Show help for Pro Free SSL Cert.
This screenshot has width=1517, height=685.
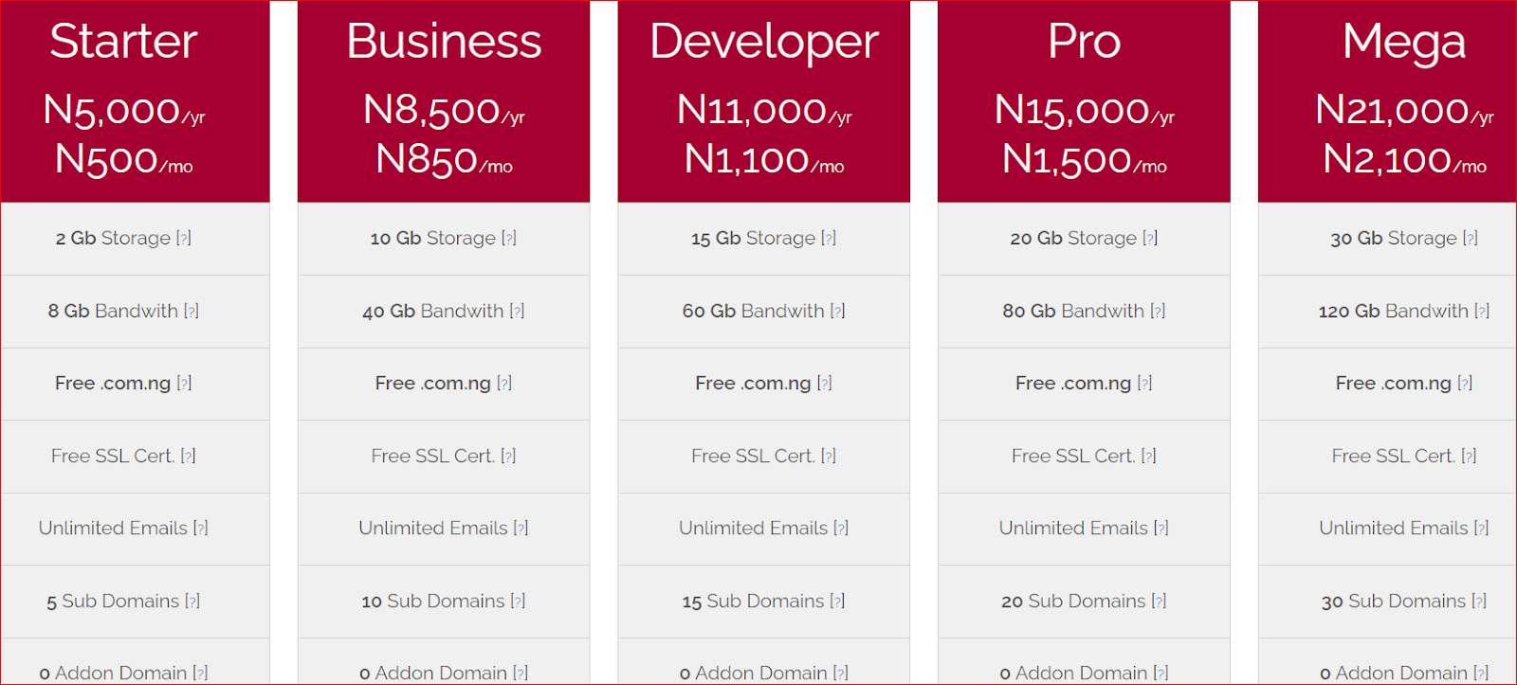(x=1149, y=457)
